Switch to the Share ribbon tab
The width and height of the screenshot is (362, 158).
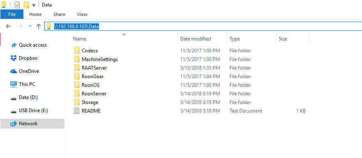59,14
